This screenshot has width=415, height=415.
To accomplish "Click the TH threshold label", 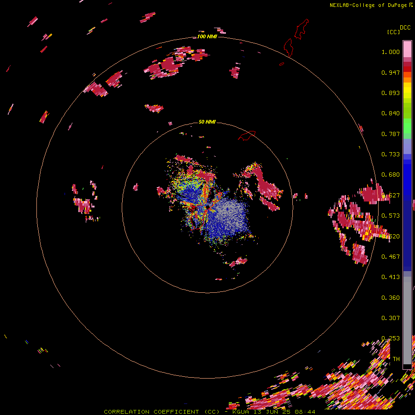I will pos(396,359).
